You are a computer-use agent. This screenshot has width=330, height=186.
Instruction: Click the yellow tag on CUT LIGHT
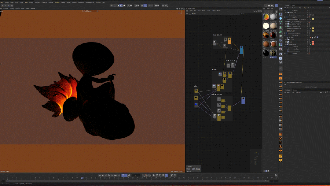coord(313,31)
